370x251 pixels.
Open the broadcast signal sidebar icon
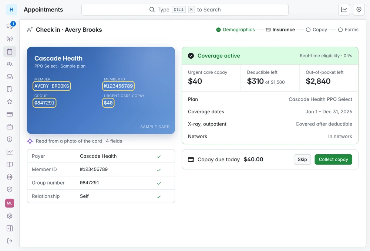[x=10, y=39]
